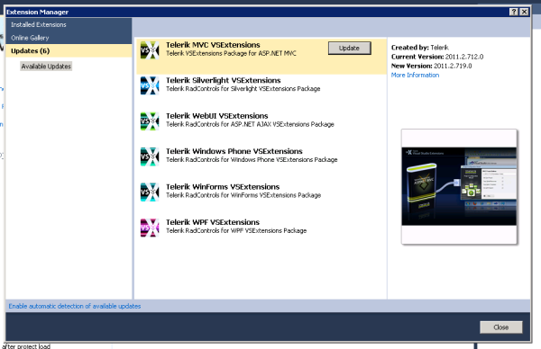Enable automatic detection of available updates
The image size is (541, 349).
[x=75, y=306]
